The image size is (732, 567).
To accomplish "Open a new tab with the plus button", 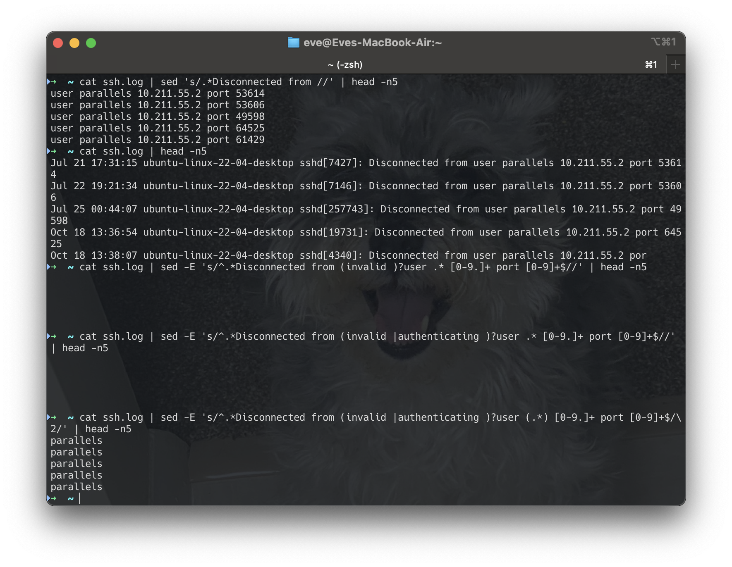I will [x=676, y=64].
